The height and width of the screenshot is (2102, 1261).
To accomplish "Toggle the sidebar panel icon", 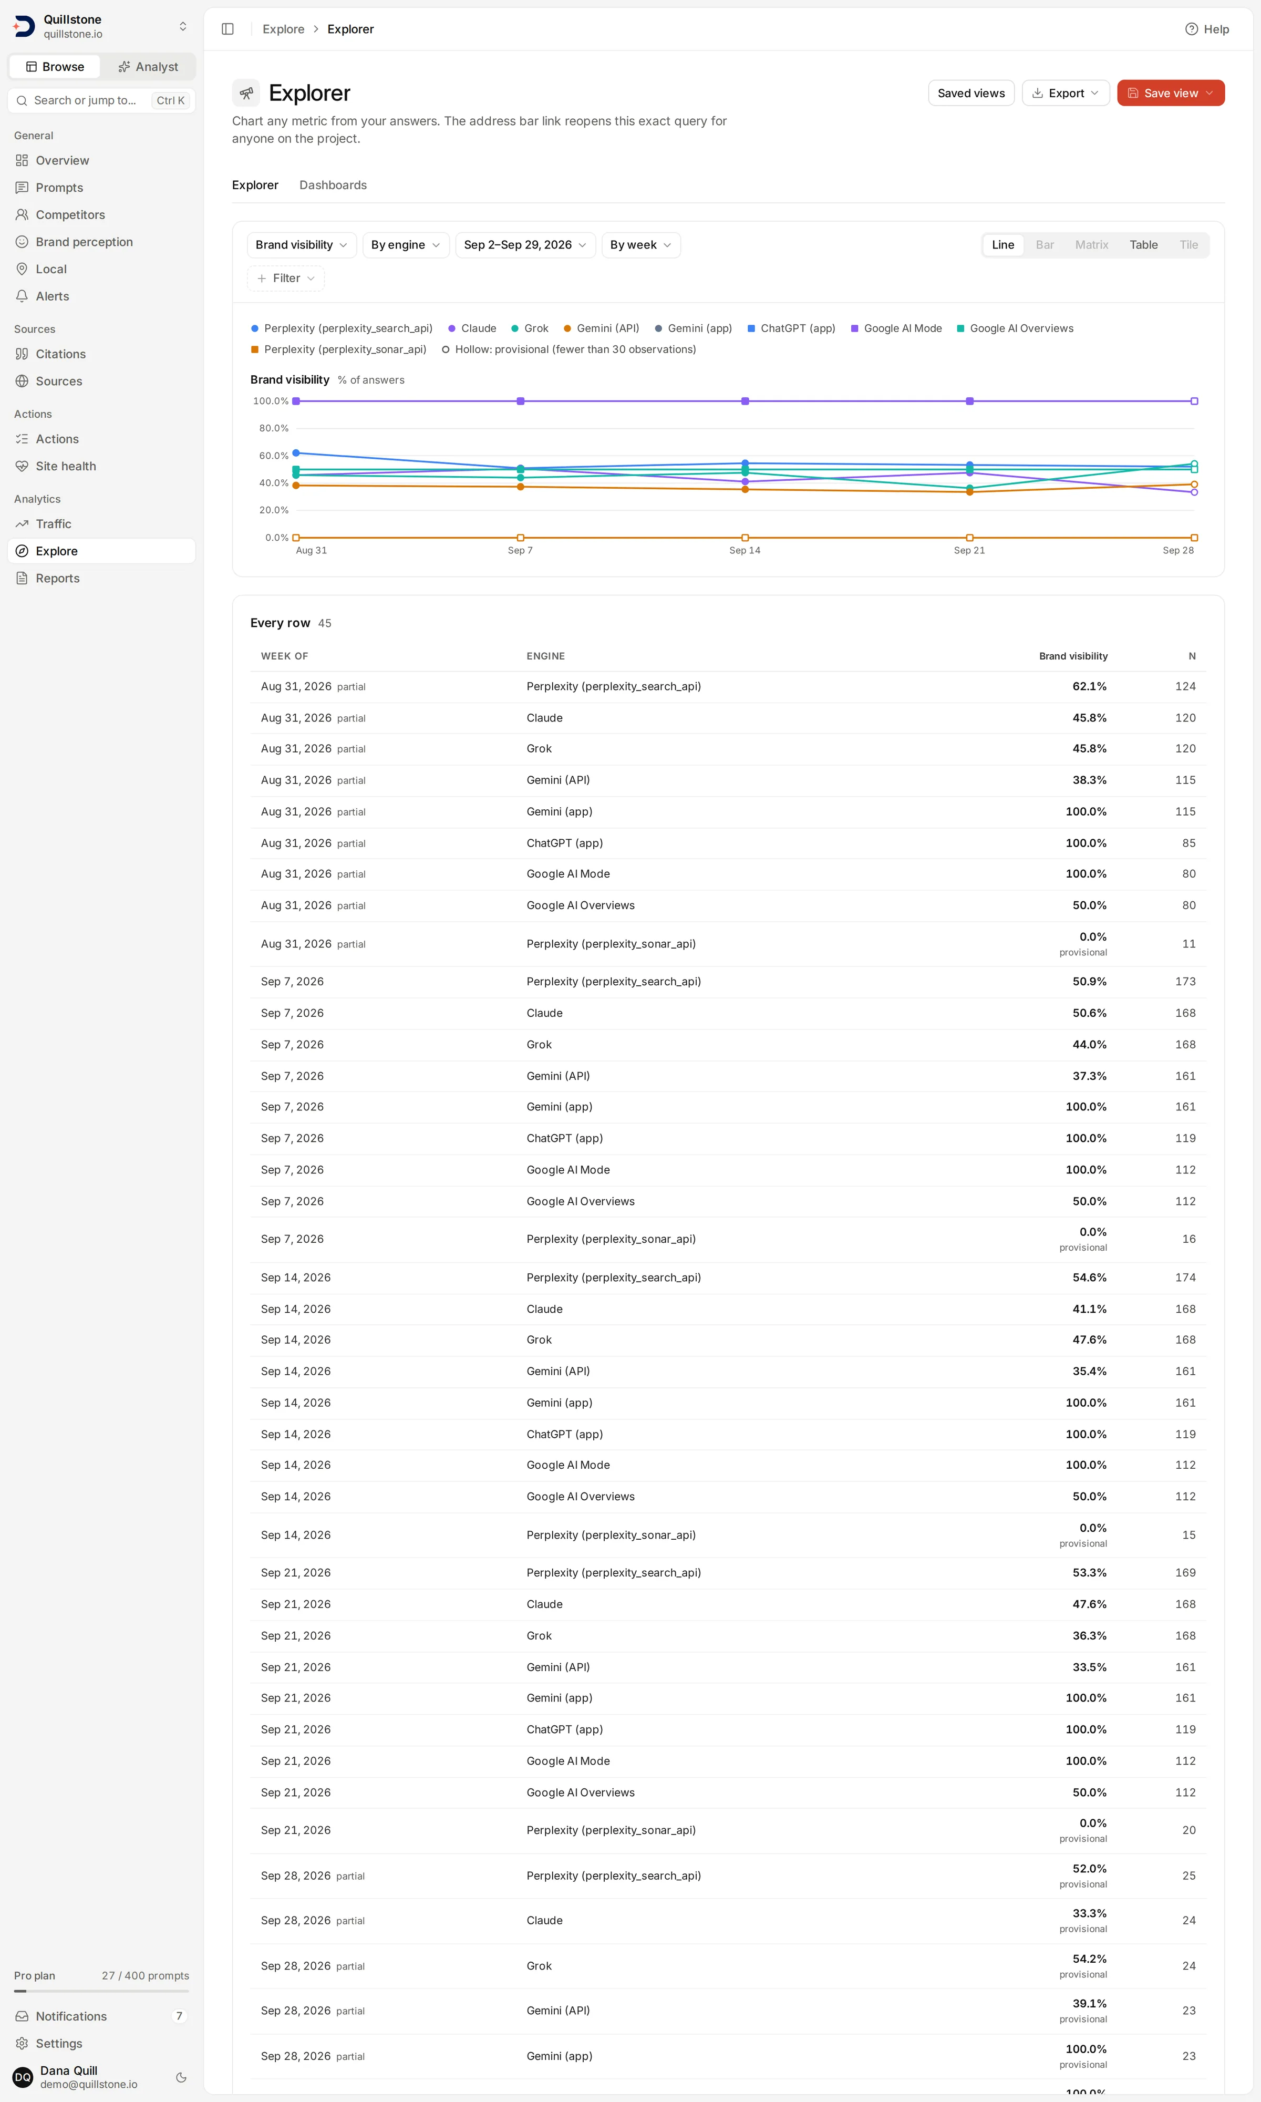I will tap(228, 29).
